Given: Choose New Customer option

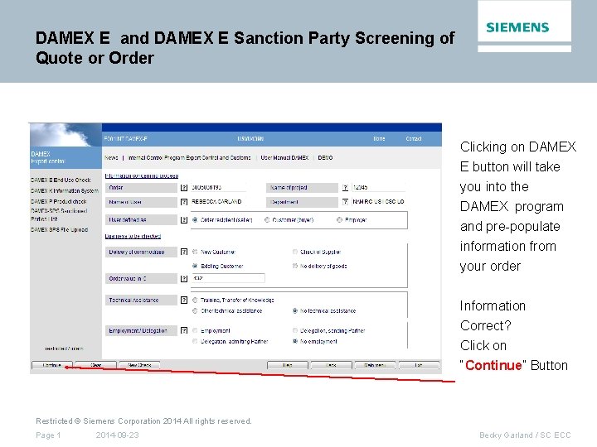Looking at the screenshot, I should [195, 252].
